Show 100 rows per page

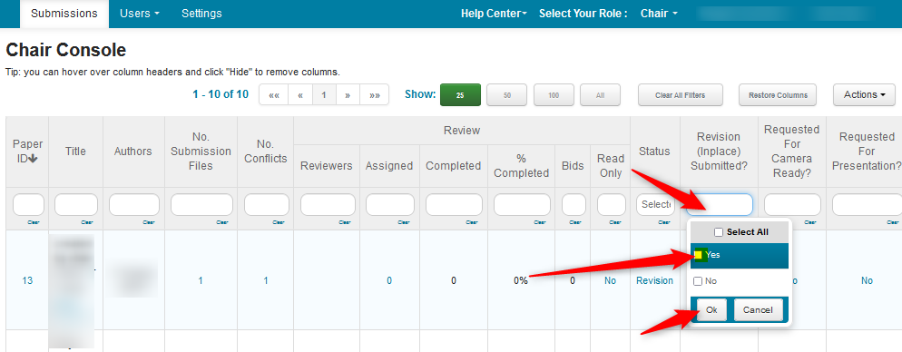[x=554, y=95]
